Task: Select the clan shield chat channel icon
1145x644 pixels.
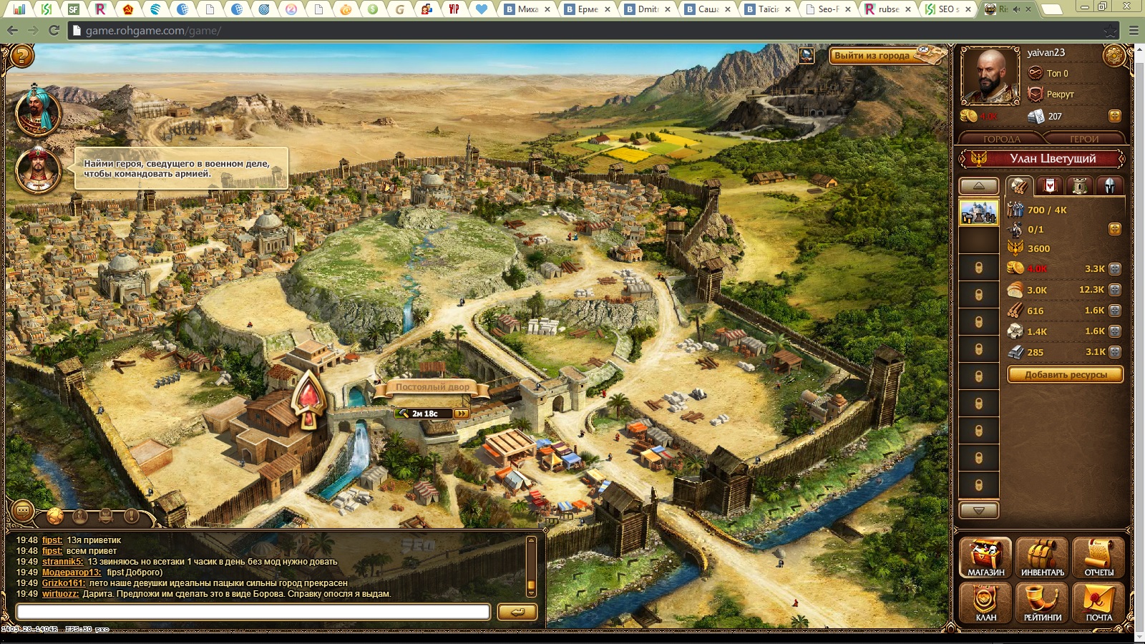Action: (x=106, y=515)
